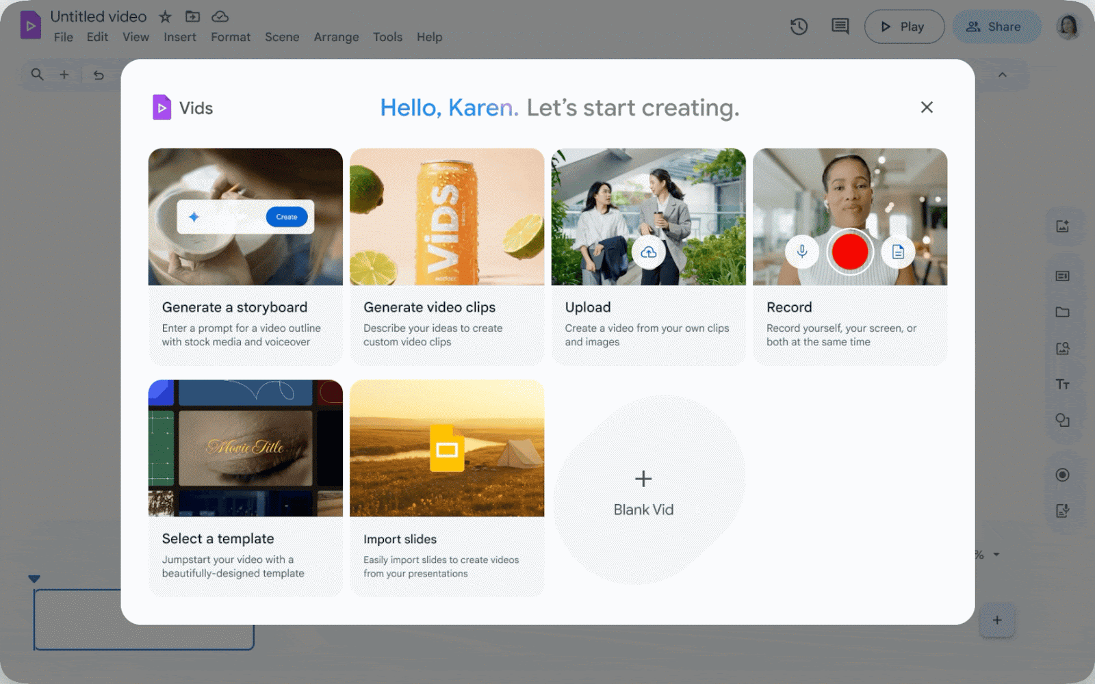Open the File menu
The image size is (1095, 684).
coord(63,37)
